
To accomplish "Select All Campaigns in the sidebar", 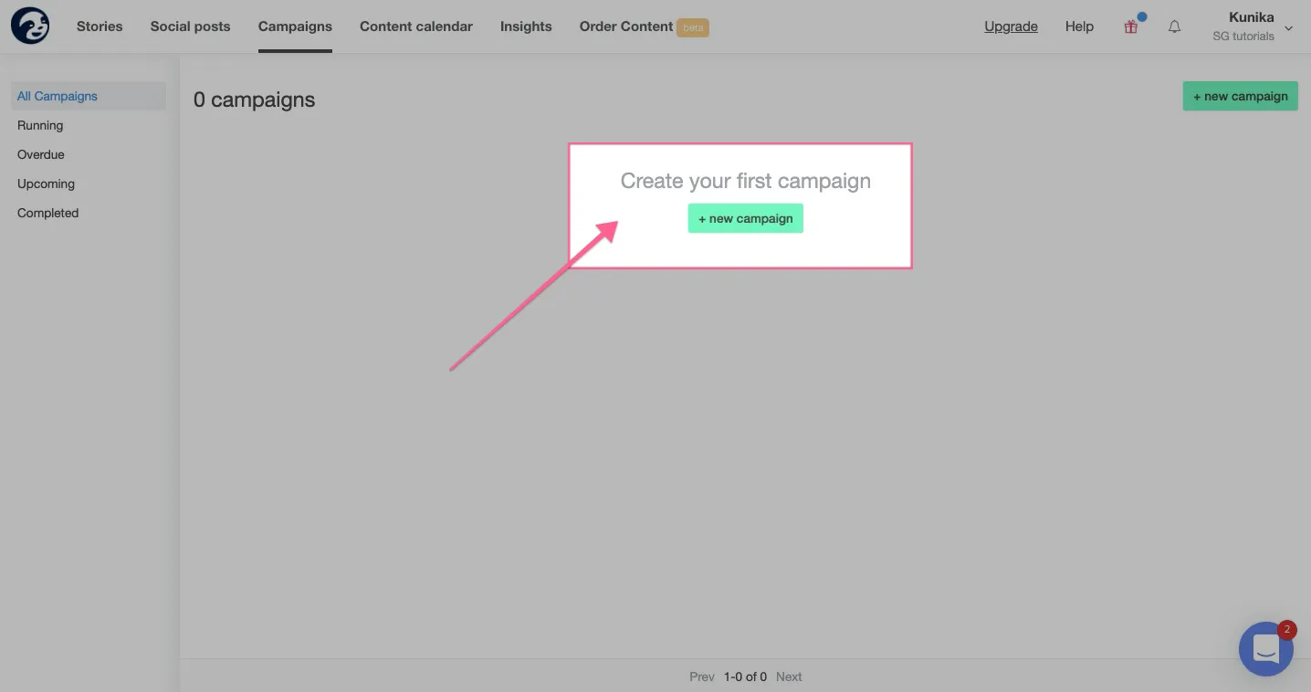I will tap(89, 96).
